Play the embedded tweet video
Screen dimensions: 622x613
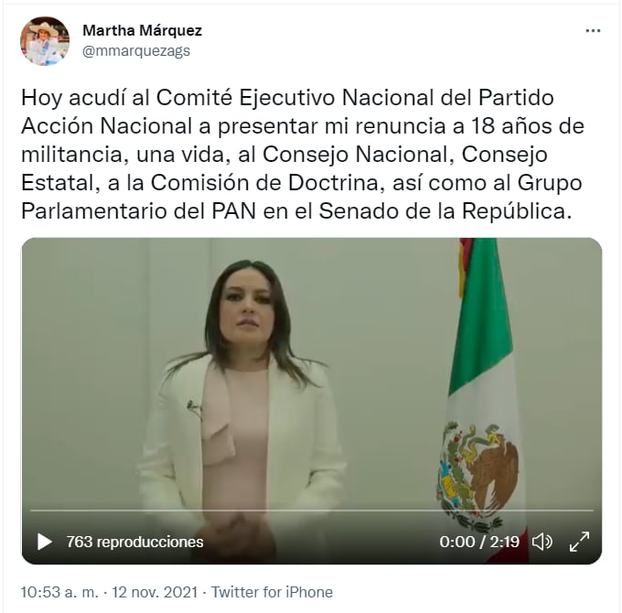45,542
